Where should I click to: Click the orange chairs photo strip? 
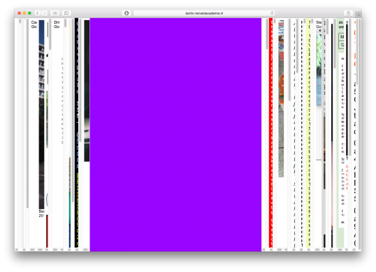point(281,98)
